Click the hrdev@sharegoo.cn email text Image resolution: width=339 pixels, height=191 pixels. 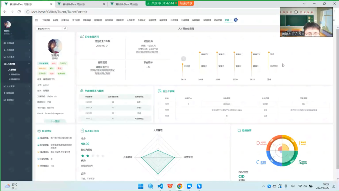[x=54, y=113]
